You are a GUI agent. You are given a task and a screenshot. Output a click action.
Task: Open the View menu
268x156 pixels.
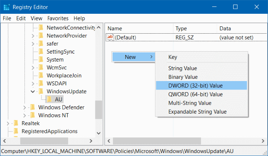click(x=36, y=18)
